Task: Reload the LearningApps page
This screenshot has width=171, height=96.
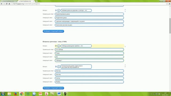Action: pos(7,4)
